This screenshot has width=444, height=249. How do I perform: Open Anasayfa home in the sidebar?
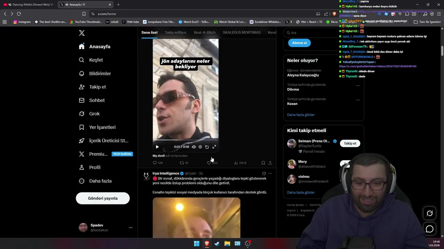(95, 46)
